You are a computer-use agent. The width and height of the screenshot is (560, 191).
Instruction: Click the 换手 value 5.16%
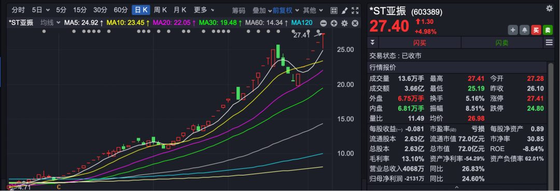click(x=474, y=98)
